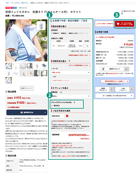Viewport: 138px width, 173px height.
Task: Click the next-image arrow on product photo
Action: 45,39
